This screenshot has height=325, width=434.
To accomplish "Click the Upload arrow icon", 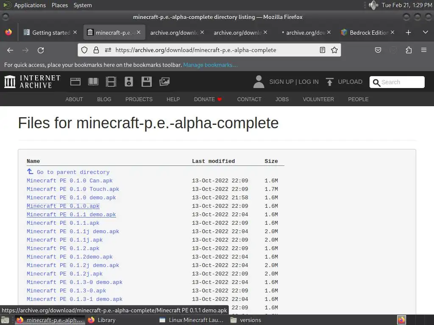I will [x=329, y=82].
